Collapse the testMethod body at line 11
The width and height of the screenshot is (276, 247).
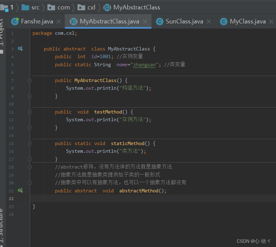pos(30,112)
